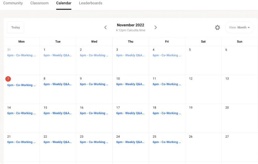Open the View: Month dropdown

pos(239,27)
